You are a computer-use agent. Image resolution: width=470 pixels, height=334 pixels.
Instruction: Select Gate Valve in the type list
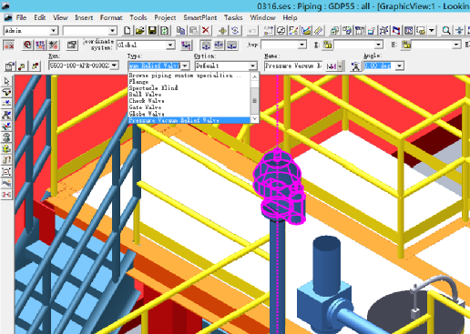click(x=145, y=107)
